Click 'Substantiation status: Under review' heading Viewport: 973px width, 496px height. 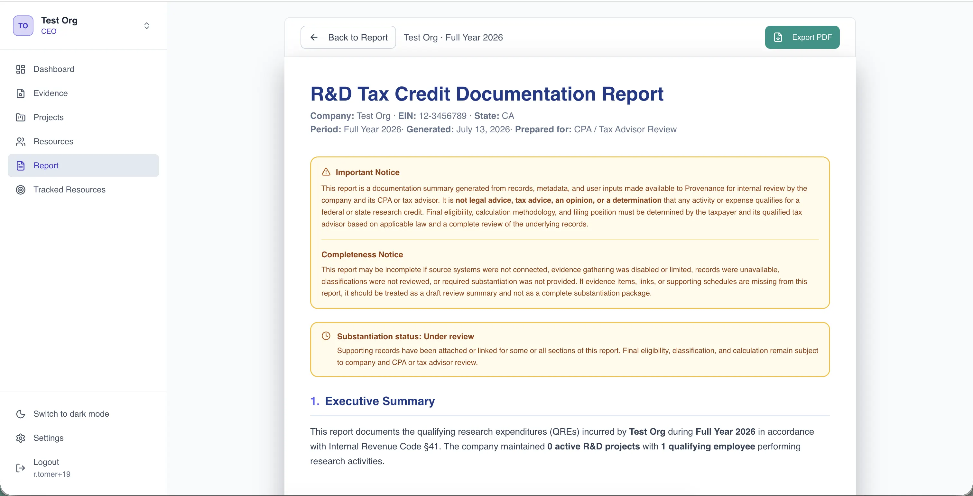pyautogui.click(x=405, y=336)
